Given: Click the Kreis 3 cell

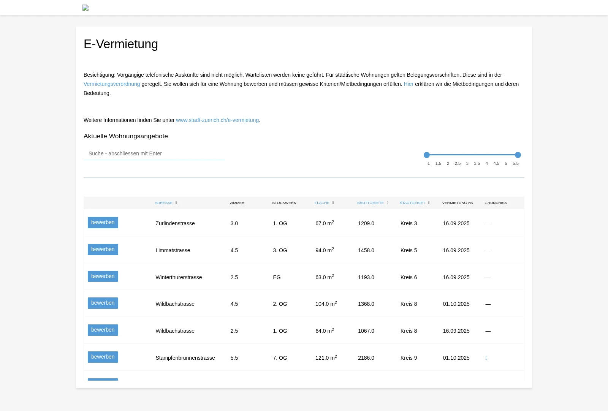Looking at the screenshot, I should point(409,223).
